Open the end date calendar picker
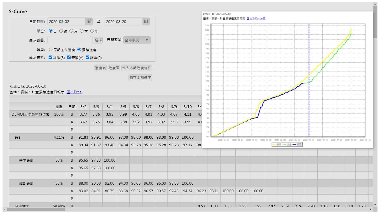380x215 pixels. [x=146, y=22]
